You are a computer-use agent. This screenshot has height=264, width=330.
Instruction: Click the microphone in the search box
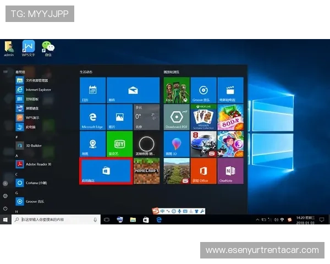pyautogui.click(x=95, y=219)
